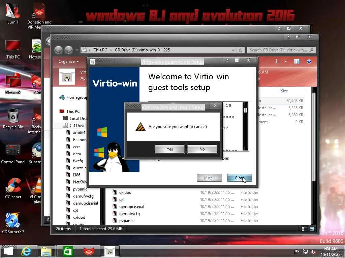The image size is (345, 258).
Task: Open the Windows Start button
Action: pyautogui.click(x=8, y=251)
